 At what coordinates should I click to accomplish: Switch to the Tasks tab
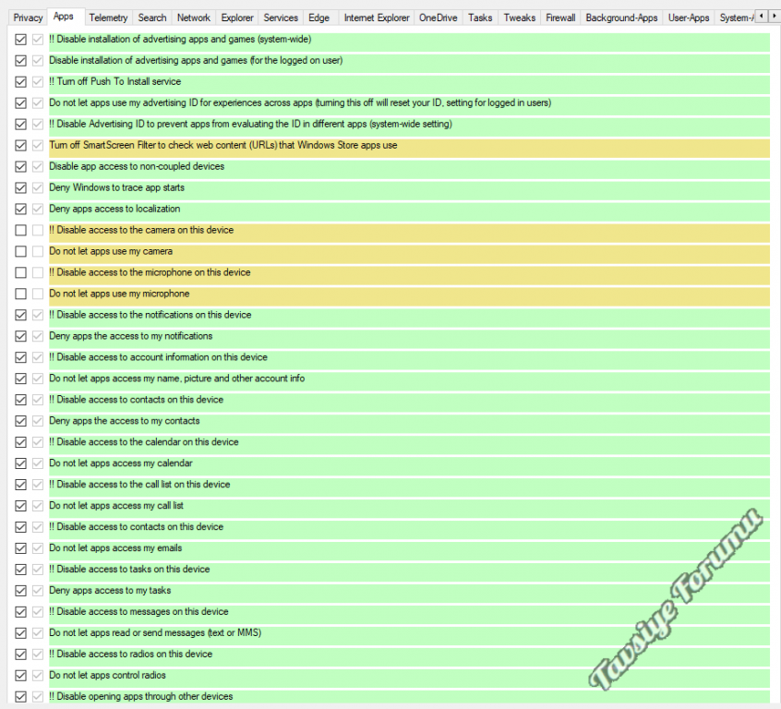click(480, 18)
